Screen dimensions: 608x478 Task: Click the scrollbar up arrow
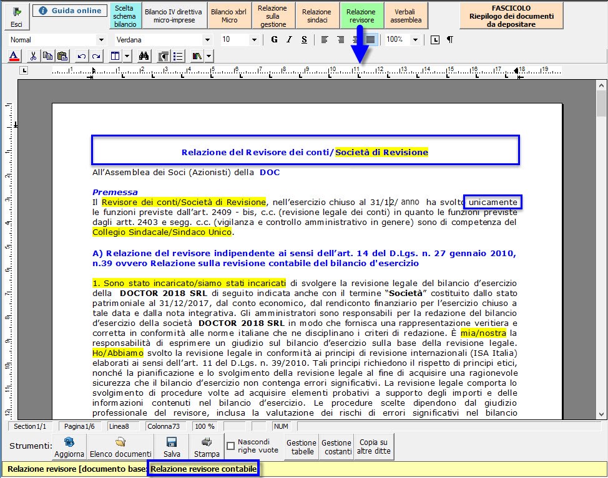(601, 85)
